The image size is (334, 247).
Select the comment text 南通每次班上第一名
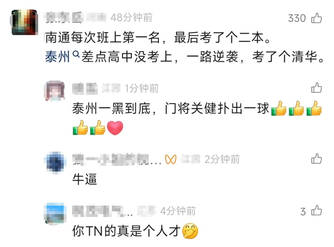102,38
